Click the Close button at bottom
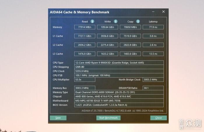Image resolution: width=204 pixels, height=132 pixels. click(x=159, y=118)
